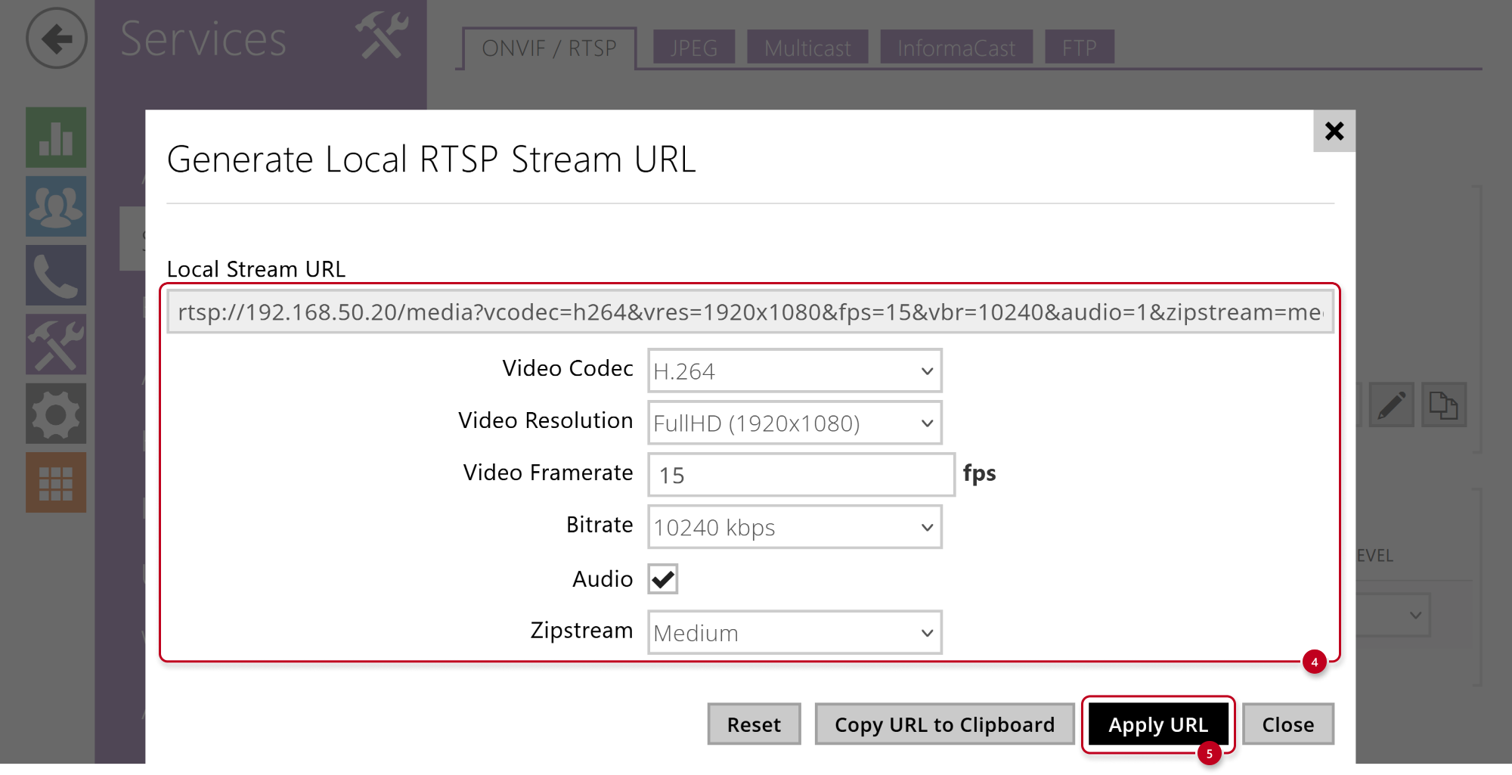The width and height of the screenshot is (1512, 775).
Task: Close the dialog with the X icon
Action: [1334, 131]
